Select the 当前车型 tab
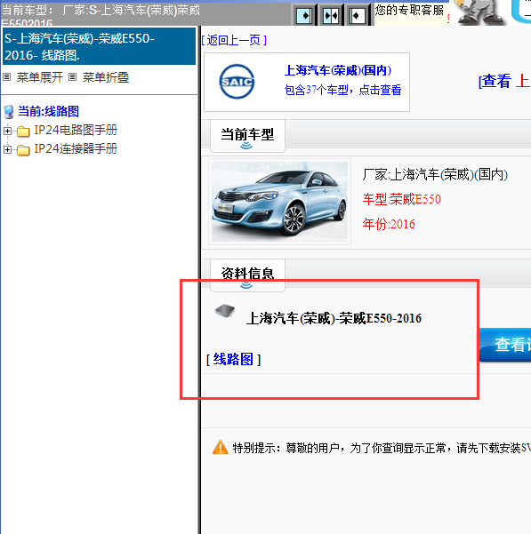The width and height of the screenshot is (531, 534). click(x=247, y=135)
